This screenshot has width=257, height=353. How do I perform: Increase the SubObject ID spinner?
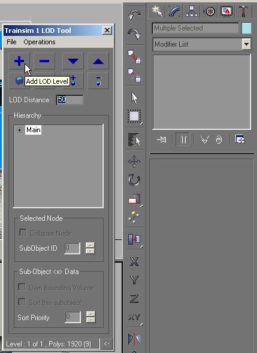(x=90, y=245)
